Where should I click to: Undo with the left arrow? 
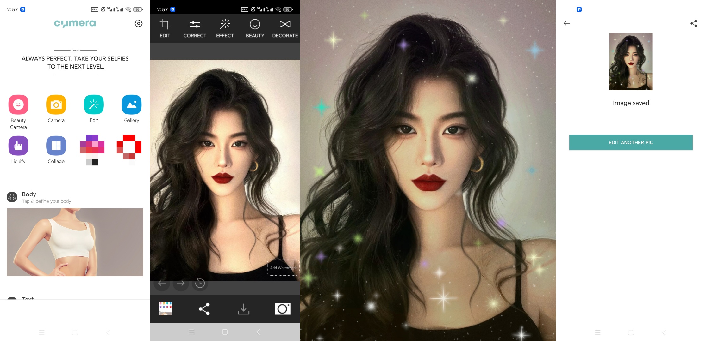(162, 283)
